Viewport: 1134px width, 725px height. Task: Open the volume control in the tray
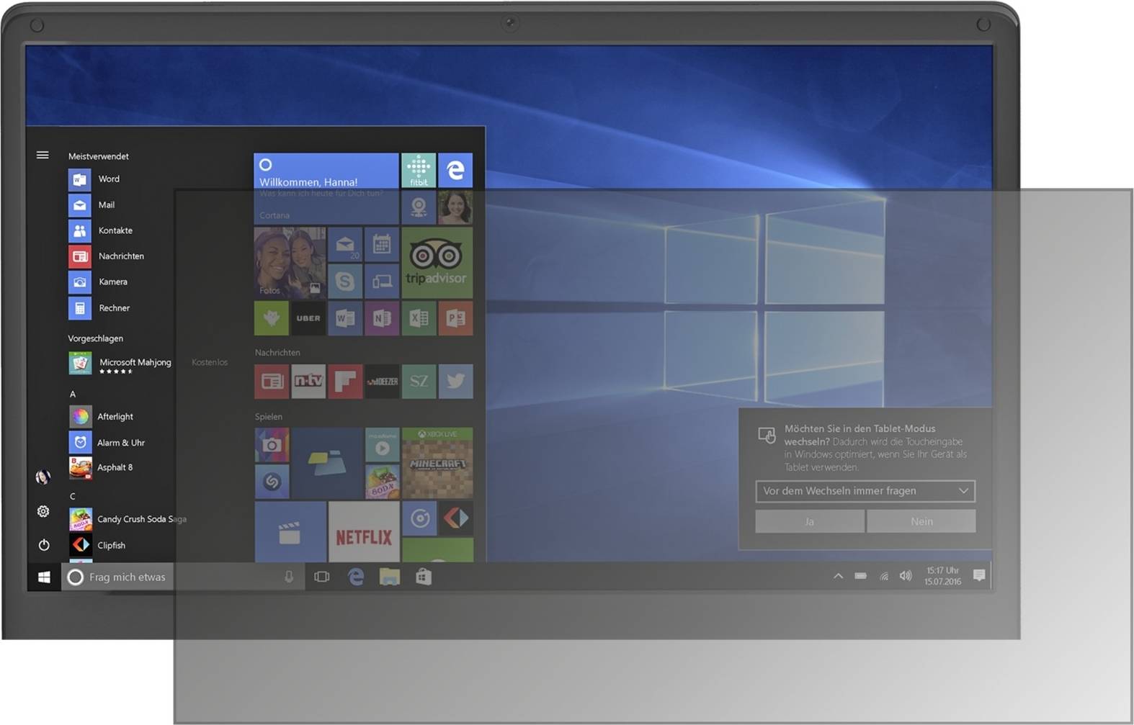click(906, 576)
